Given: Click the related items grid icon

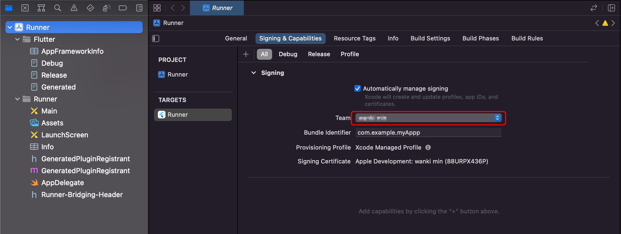Looking at the screenshot, I should pyautogui.click(x=157, y=8).
